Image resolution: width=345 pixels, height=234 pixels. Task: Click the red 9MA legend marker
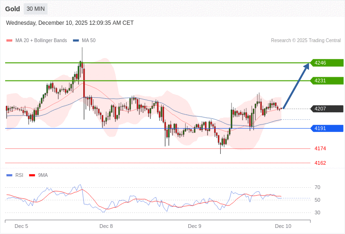(x=32, y=175)
